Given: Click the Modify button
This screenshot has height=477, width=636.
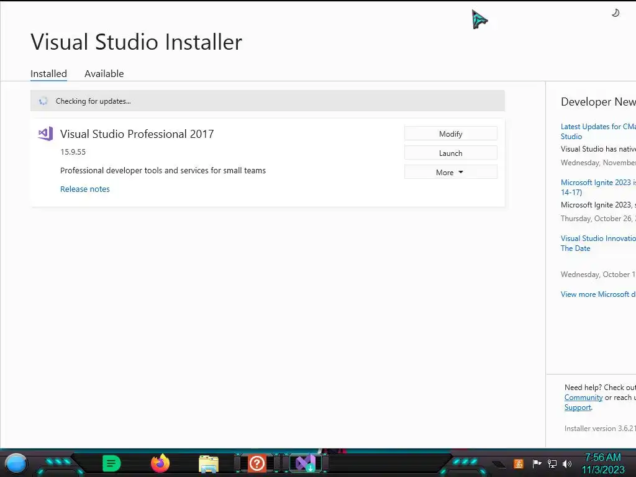Looking at the screenshot, I should [x=451, y=134].
